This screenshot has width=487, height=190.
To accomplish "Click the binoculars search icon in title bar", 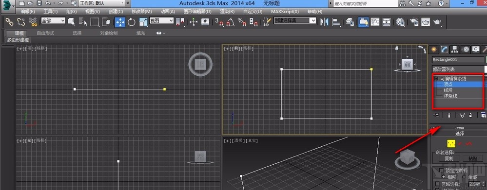I will click(403, 3).
